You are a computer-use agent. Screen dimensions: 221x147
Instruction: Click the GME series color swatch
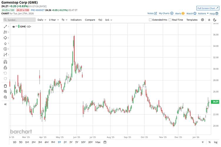click(19, 27)
